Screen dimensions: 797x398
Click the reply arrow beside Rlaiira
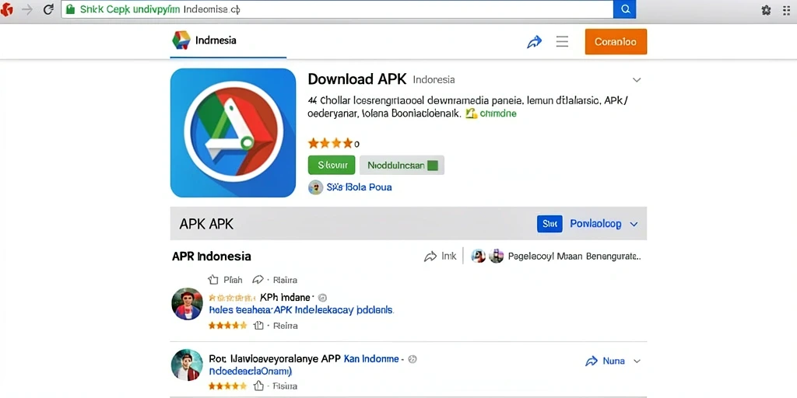(x=258, y=280)
